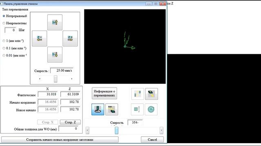Image resolution: width=261 pixels, height=146 pixels.
Task: Choose the 0.01 (мм или °) step option
Action: (15, 56)
